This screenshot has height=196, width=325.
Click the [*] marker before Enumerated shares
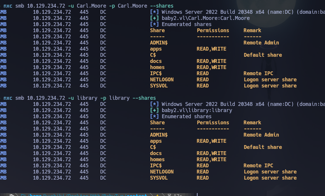point(154,24)
